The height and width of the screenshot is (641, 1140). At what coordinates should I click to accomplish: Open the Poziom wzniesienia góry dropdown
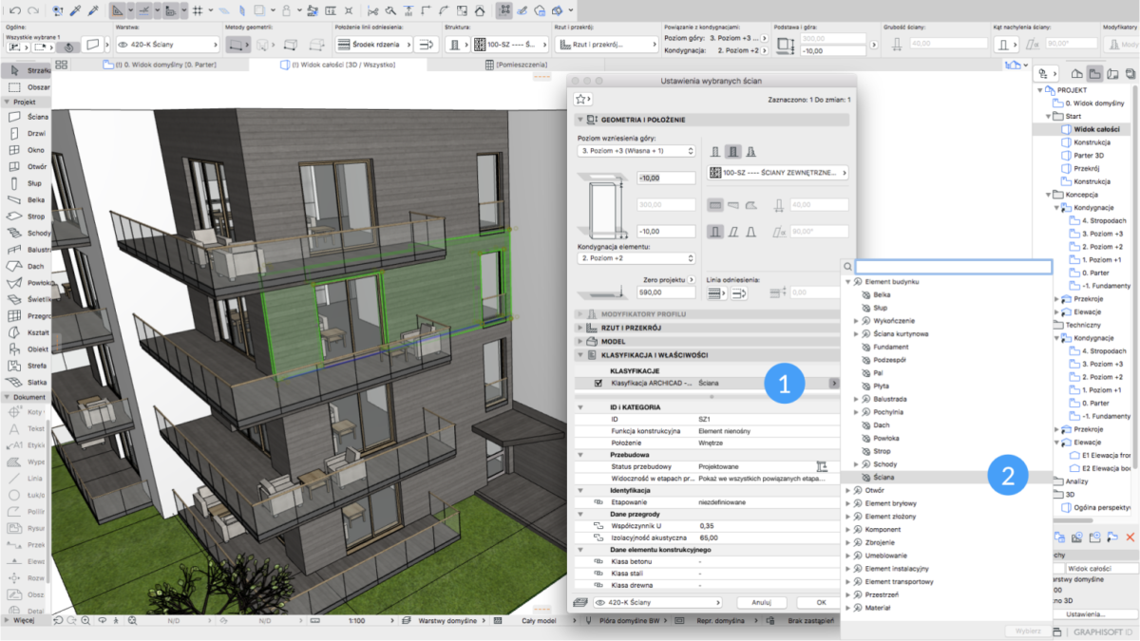[636, 151]
